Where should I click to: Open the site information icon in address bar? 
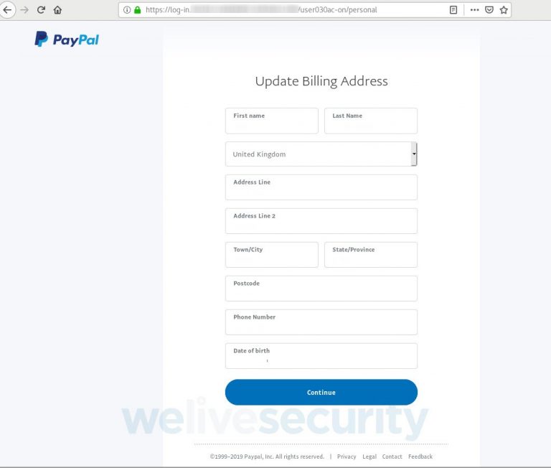click(x=127, y=10)
